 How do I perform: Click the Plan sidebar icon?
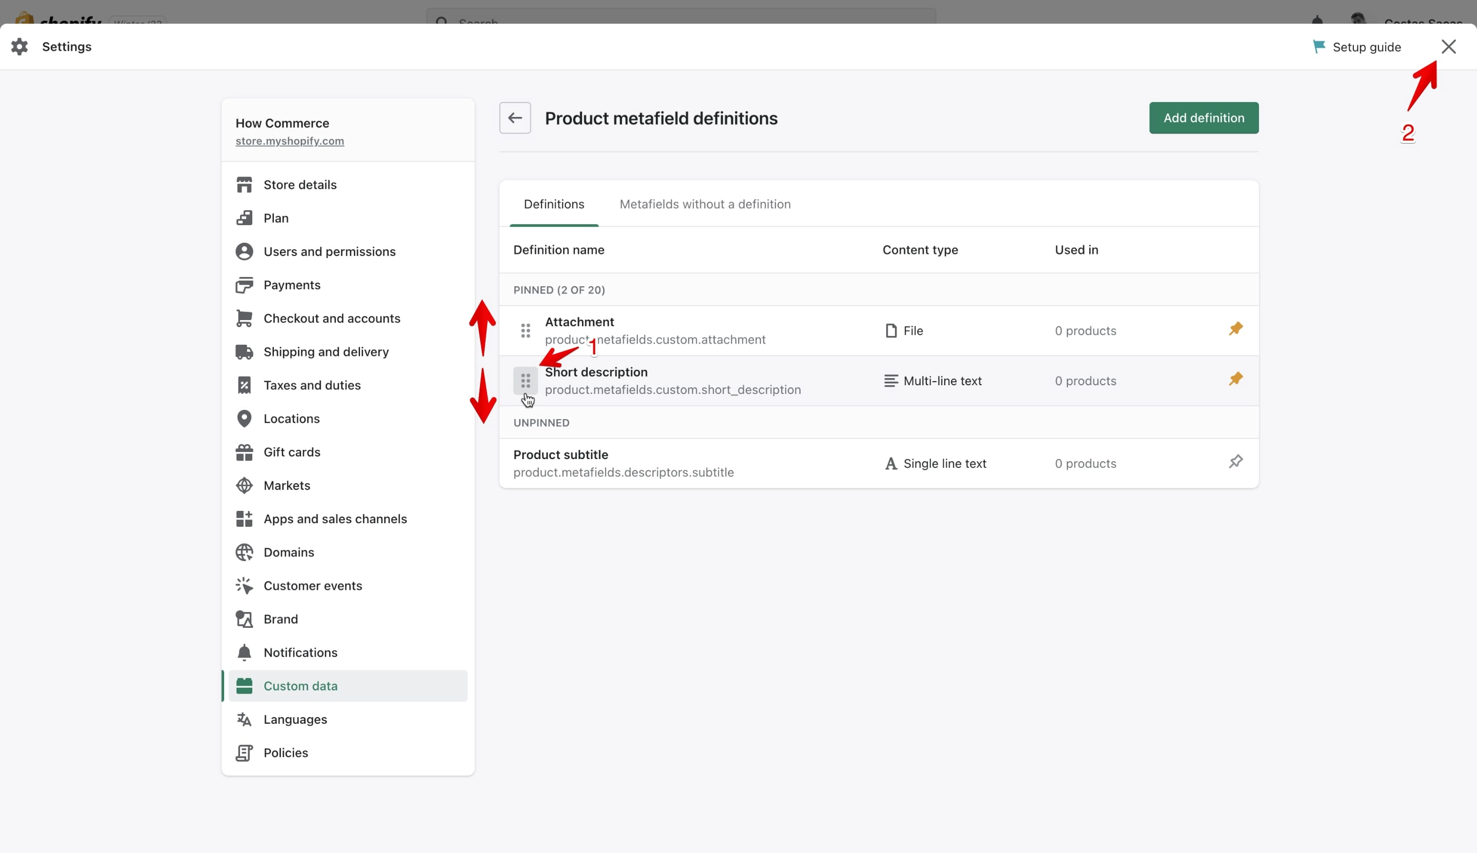(244, 218)
